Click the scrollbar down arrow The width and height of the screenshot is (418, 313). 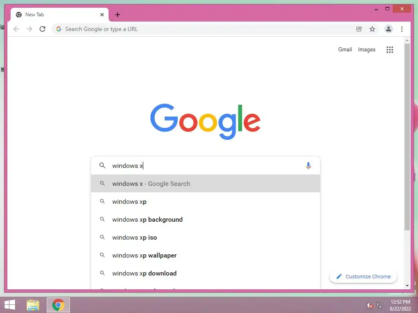point(407,286)
